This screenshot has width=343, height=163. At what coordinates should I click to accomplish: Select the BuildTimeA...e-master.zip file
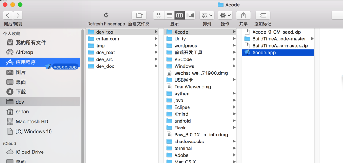(278, 46)
